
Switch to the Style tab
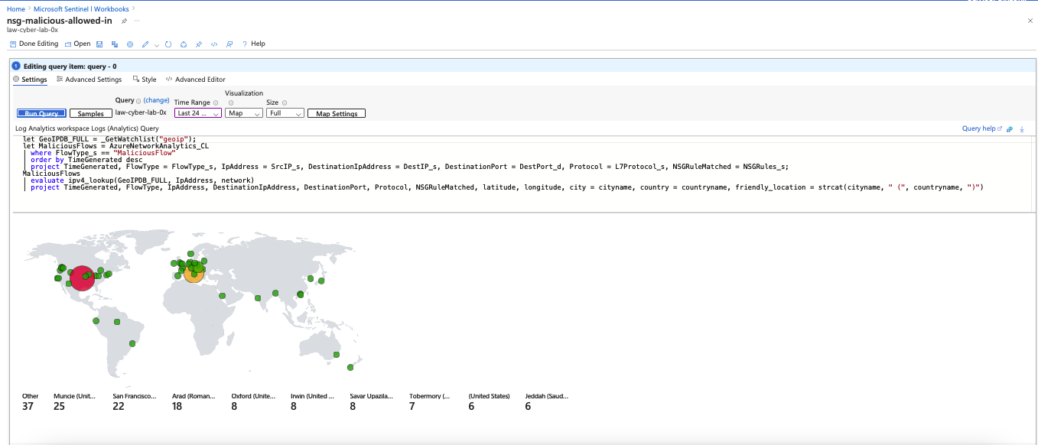pyautogui.click(x=145, y=80)
